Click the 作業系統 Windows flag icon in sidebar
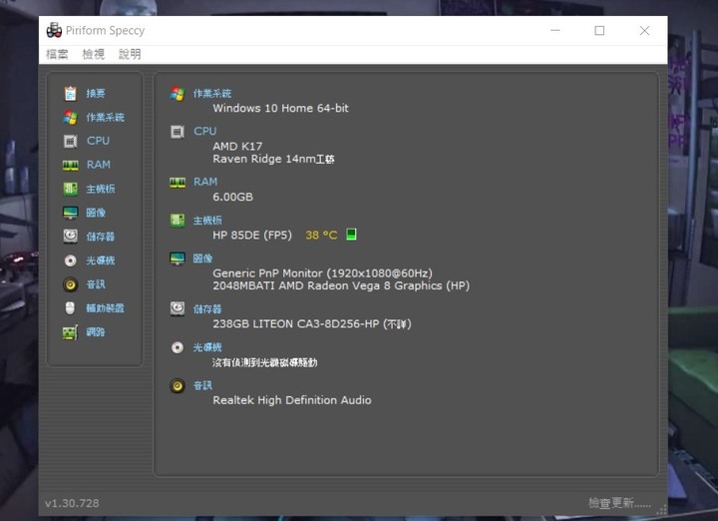Image resolution: width=718 pixels, height=521 pixels. 70,118
